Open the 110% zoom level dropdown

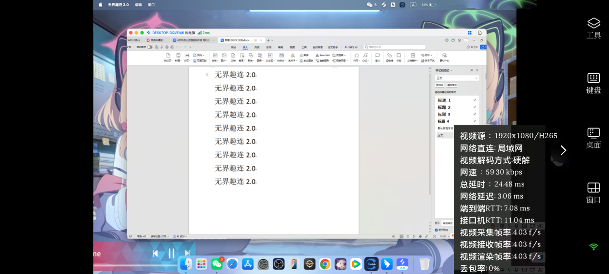(x=444, y=236)
